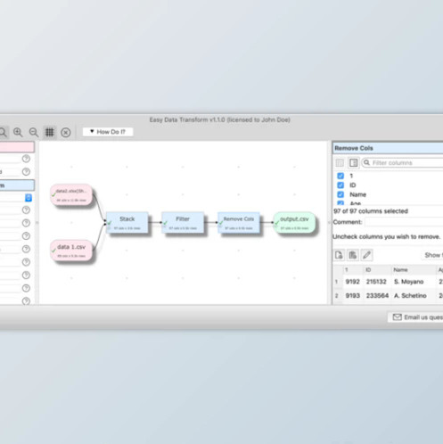The image size is (443, 444).
Task: Click the Comment text field
Action: point(404,222)
